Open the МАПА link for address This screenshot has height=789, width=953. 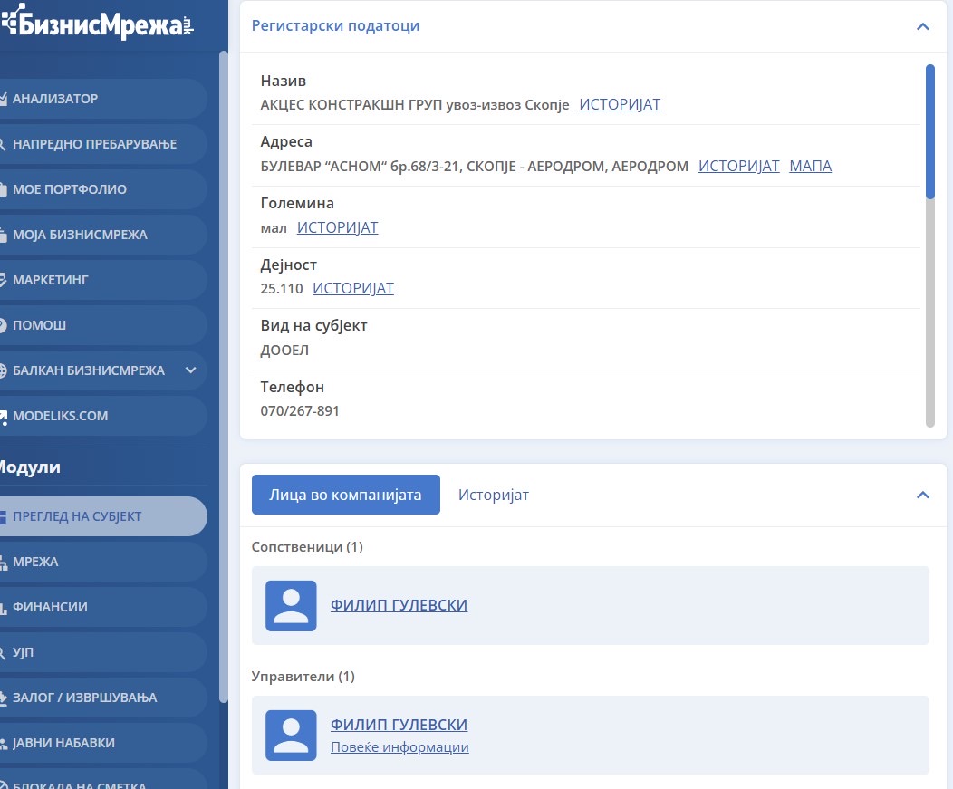[810, 166]
